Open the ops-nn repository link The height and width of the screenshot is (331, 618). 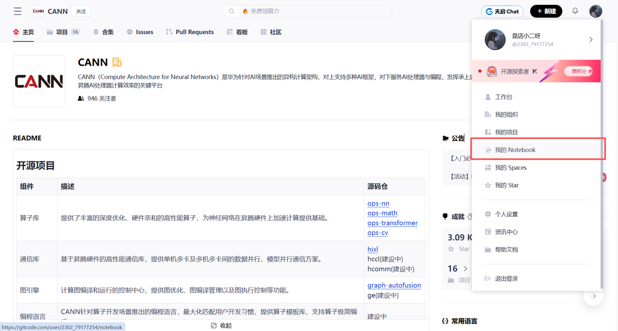pyautogui.click(x=378, y=204)
